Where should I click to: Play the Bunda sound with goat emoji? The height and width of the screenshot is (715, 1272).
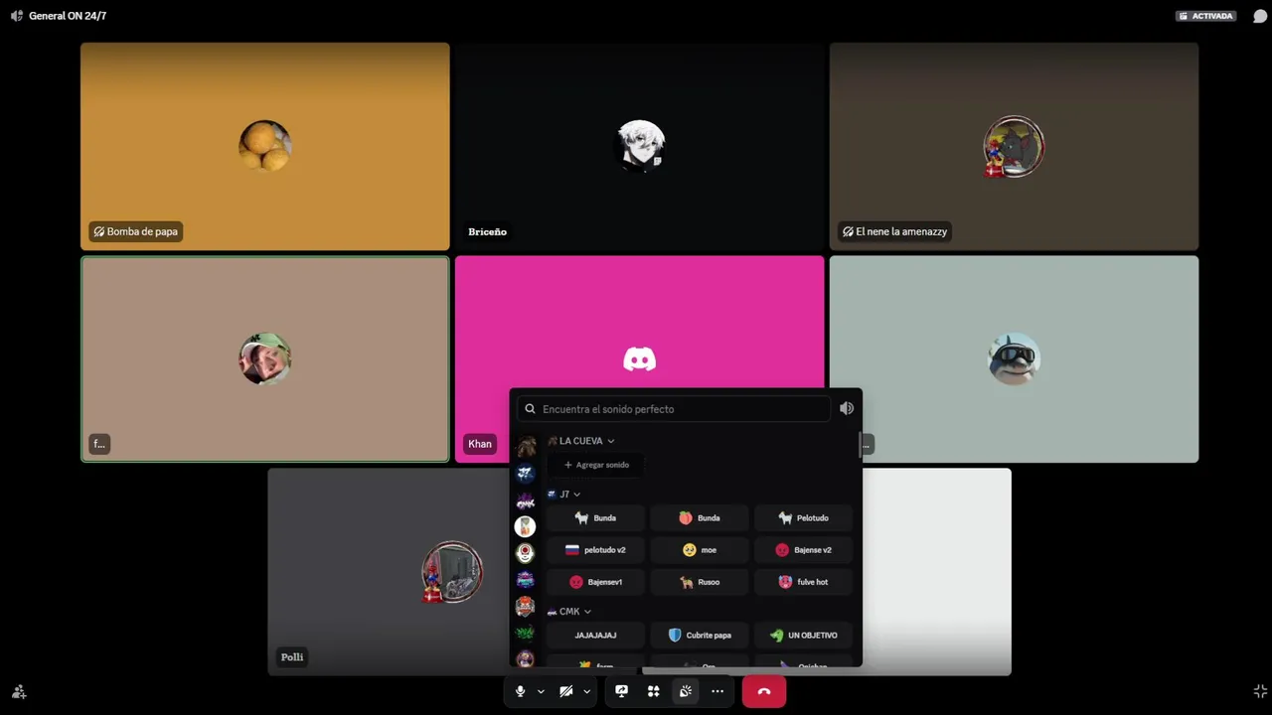tap(596, 518)
